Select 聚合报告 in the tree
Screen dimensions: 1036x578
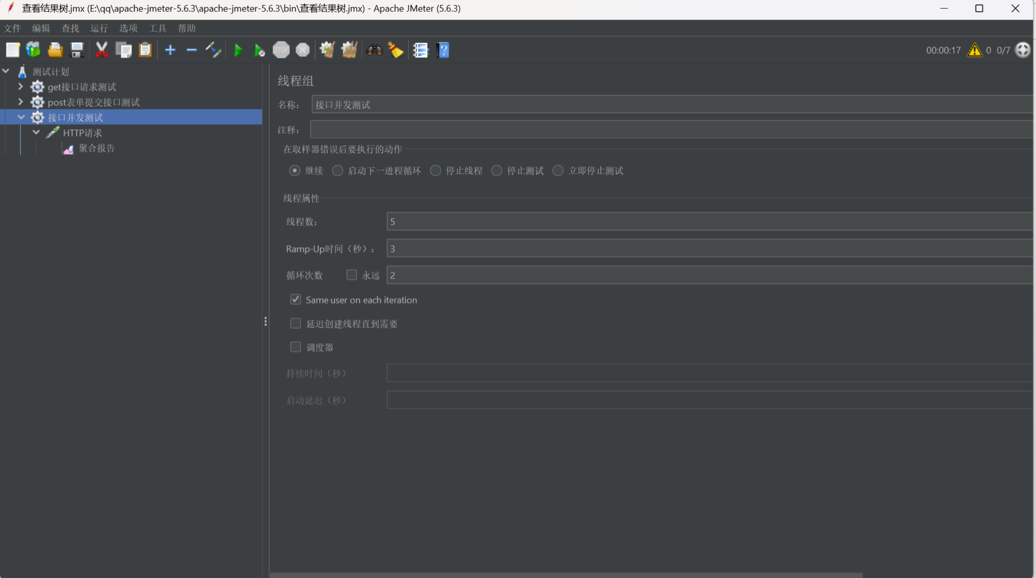[x=96, y=148]
